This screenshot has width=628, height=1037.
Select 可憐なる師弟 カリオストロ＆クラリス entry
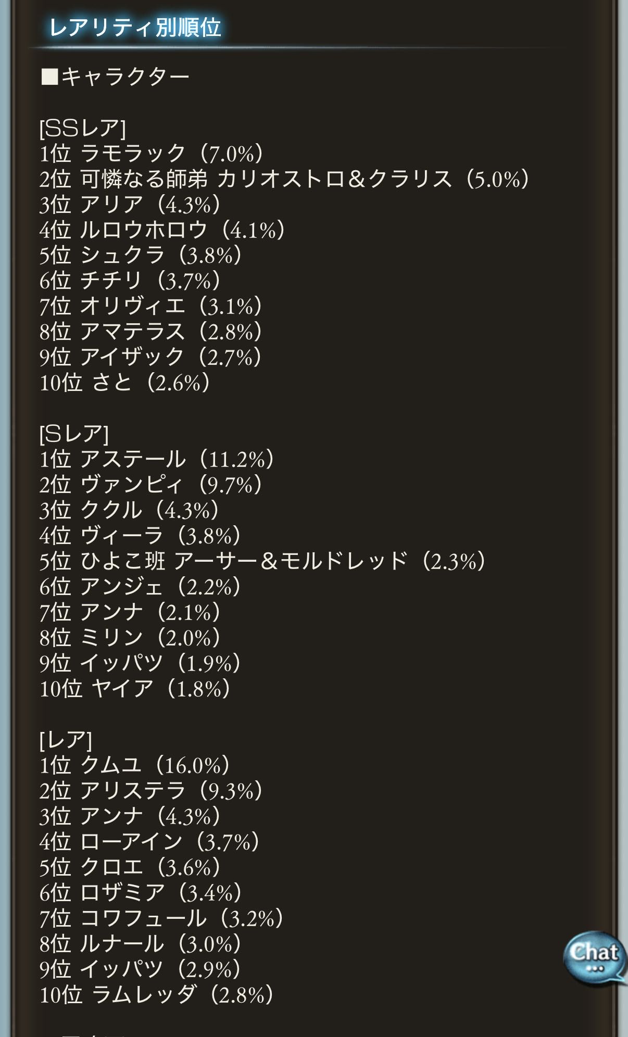coord(284,179)
